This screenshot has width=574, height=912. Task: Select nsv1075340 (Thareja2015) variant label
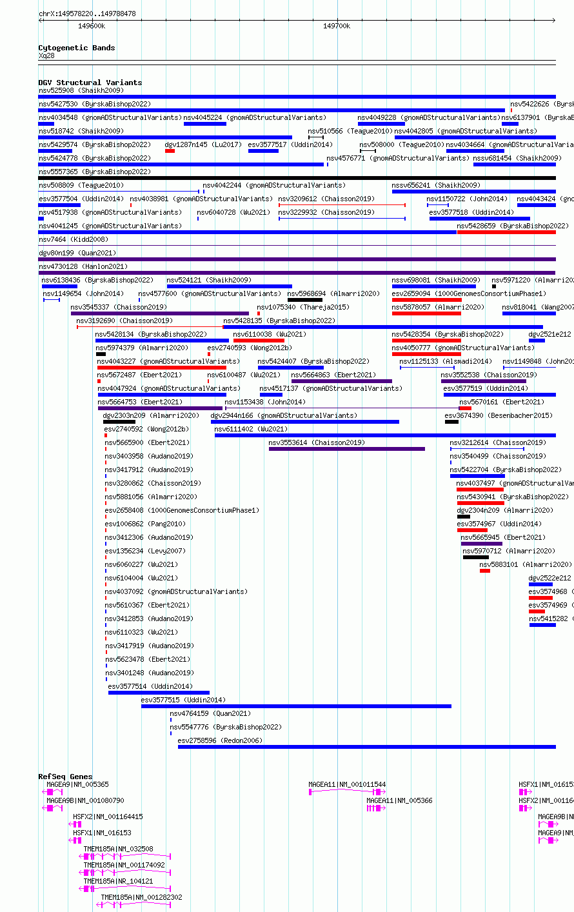click(303, 307)
